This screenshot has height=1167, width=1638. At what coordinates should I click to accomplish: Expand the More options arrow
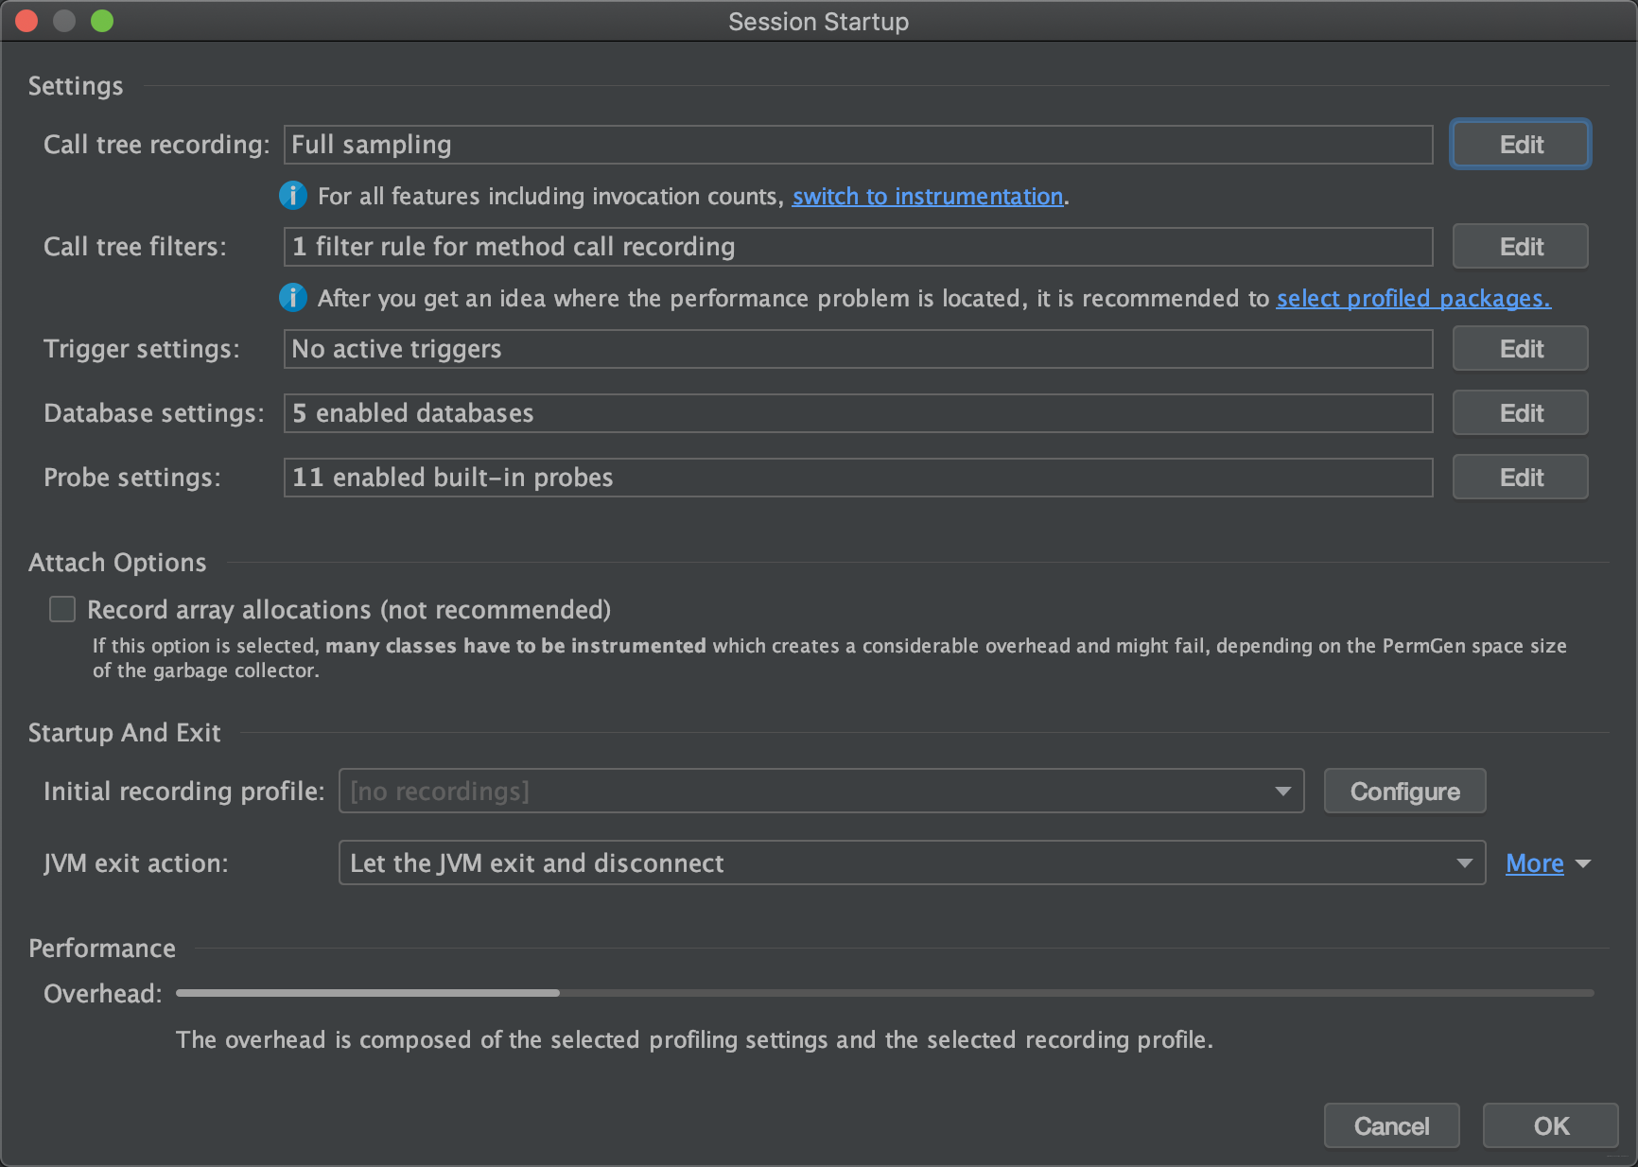point(1583,863)
